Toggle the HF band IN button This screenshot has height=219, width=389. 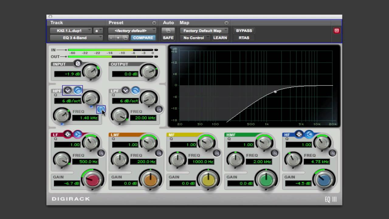click(x=332, y=153)
